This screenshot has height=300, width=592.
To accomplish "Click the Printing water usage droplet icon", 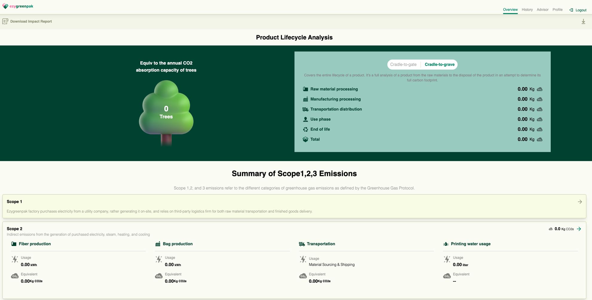I will pos(446,244).
